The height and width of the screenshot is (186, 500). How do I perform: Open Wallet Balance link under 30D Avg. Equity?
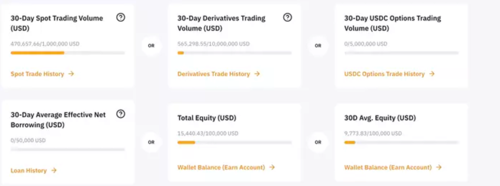[388, 167]
